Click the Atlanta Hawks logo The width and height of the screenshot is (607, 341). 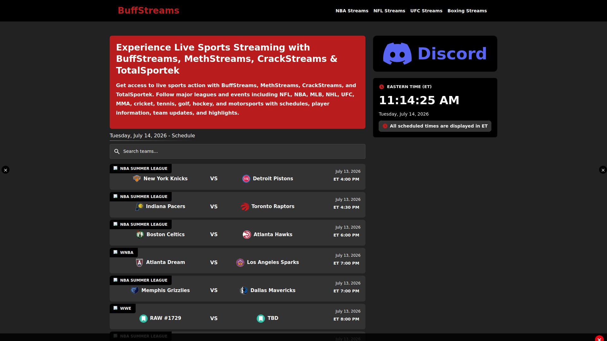tap(247, 235)
